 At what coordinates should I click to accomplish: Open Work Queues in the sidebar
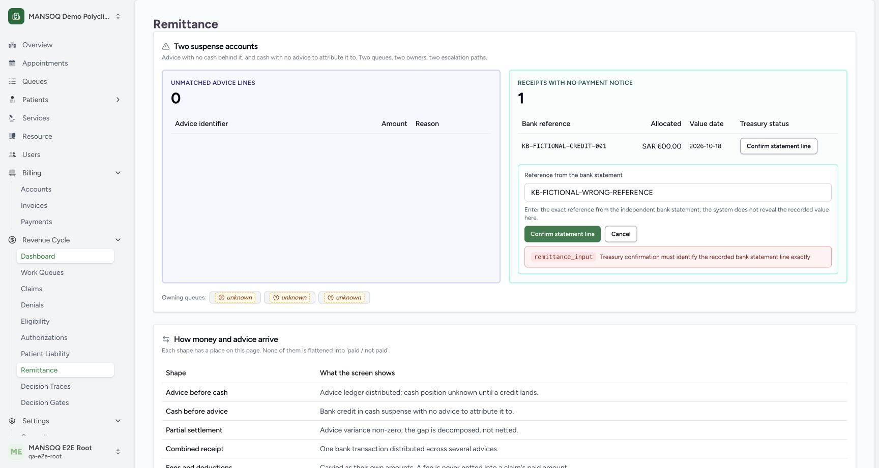pos(65,273)
